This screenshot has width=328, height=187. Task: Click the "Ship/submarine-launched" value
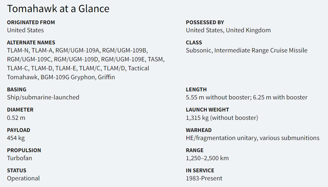[43, 97]
